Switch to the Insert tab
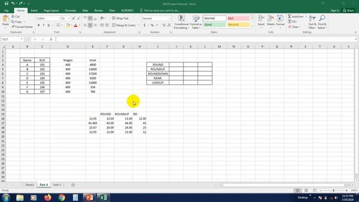Screen dimensions: 359x202 [x=34, y=11]
